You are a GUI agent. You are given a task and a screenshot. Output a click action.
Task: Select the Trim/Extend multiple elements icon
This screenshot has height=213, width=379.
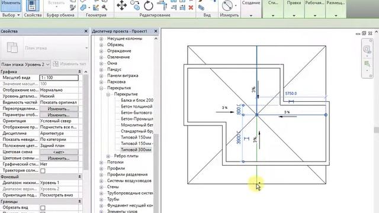(x=182, y=8)
